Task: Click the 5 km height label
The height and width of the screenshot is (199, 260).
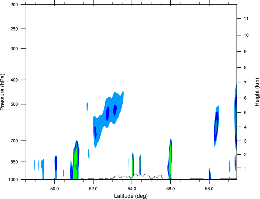Action: 245,113
